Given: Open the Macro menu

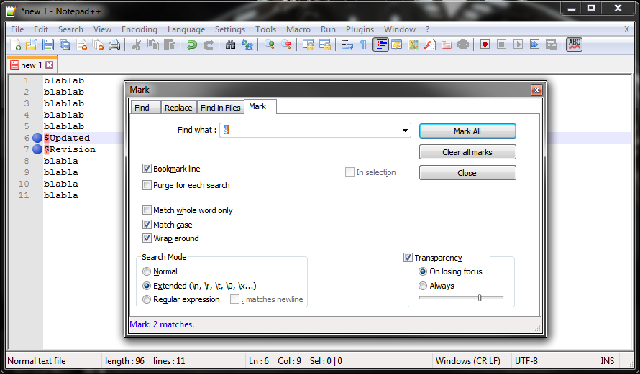Looking at the screenshot, I should pyautogui.click(x=298, y=29).
